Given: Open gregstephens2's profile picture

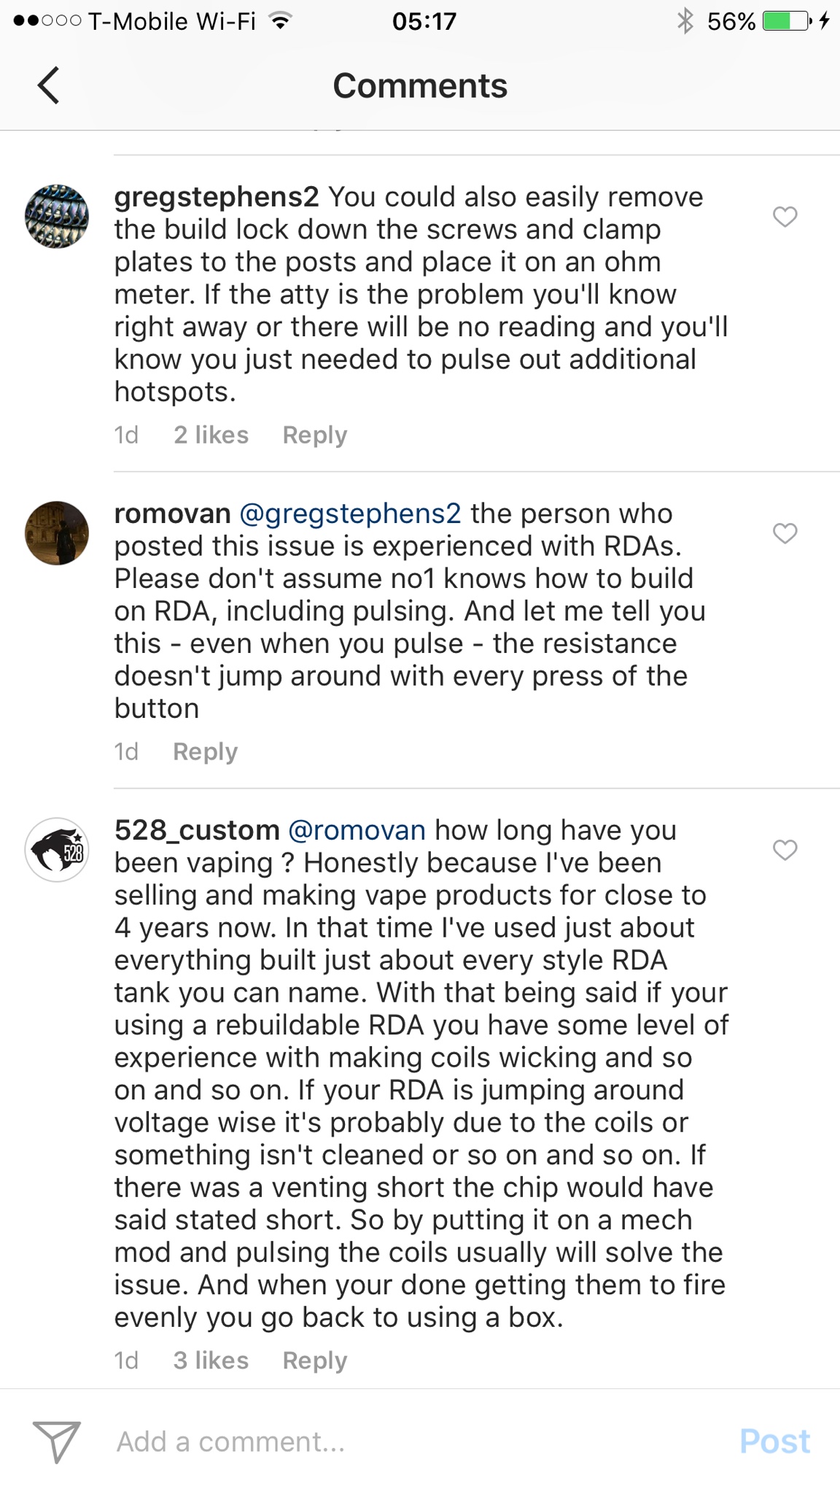Looking at the screenshot, I should 57,217.
